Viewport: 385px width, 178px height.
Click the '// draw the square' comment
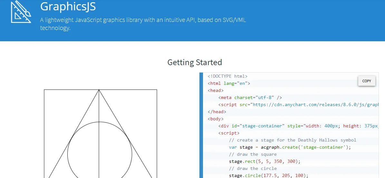tap(253, 154)
